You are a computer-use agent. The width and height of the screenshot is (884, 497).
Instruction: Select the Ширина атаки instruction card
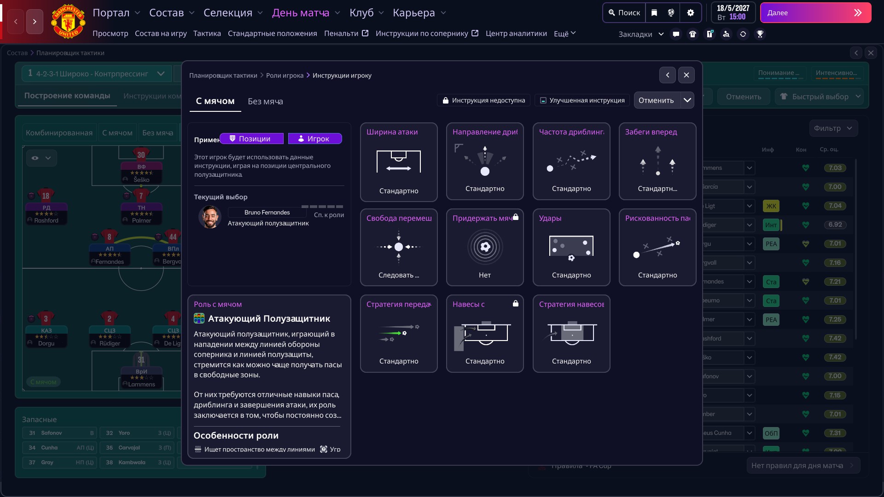[398, 162]
